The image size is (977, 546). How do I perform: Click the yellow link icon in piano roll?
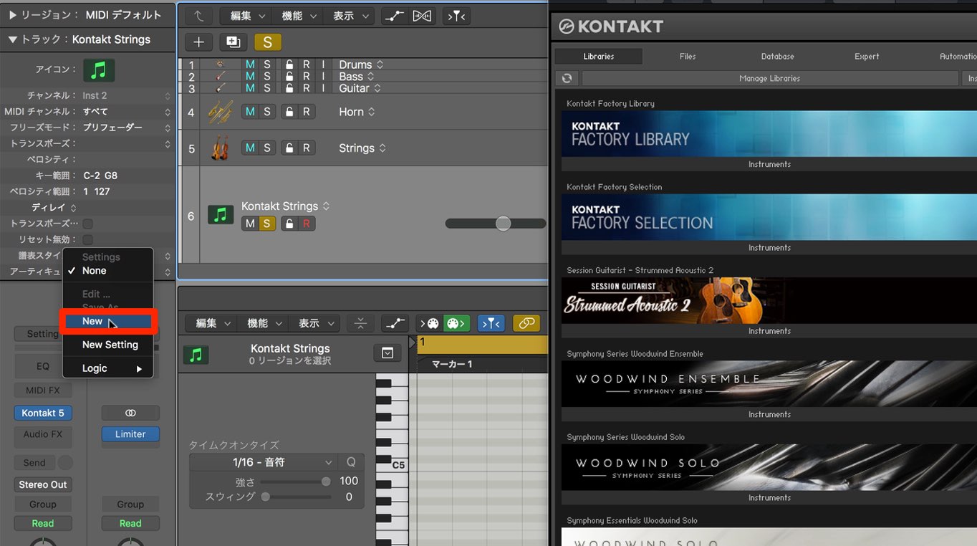coord(526,323)
